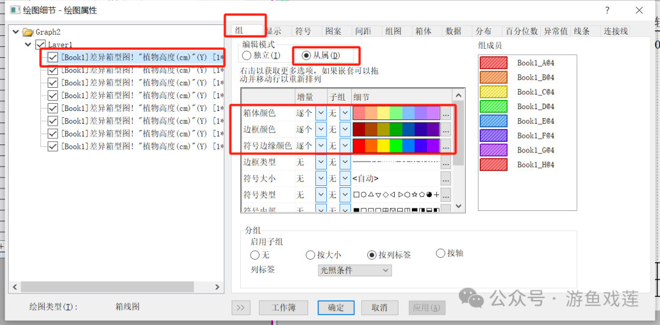Open 符号大小 subgroup dropdown

coord(345,179)
